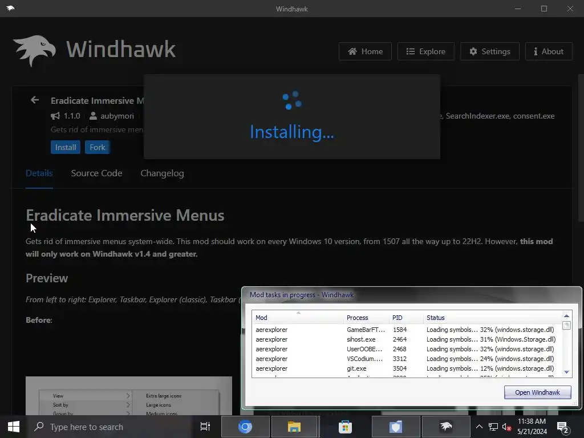The height and width of the screenshot is (438, 584).
Task: Switch to the Changelog tab
Action: [162, 173]
